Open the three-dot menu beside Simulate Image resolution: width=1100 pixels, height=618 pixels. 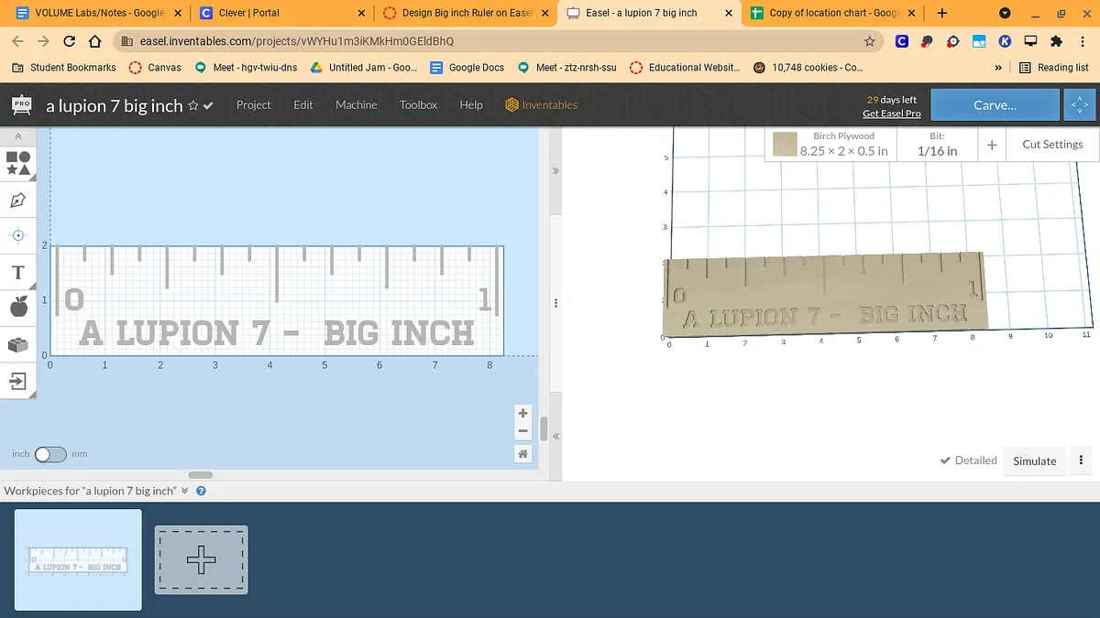[x=1082, y=461]
